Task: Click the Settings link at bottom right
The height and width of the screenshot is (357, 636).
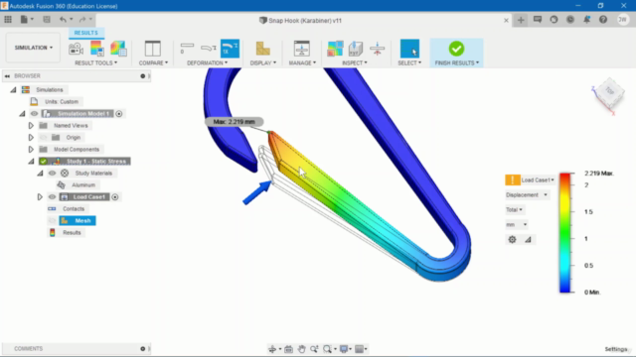Action: point(616,349)
